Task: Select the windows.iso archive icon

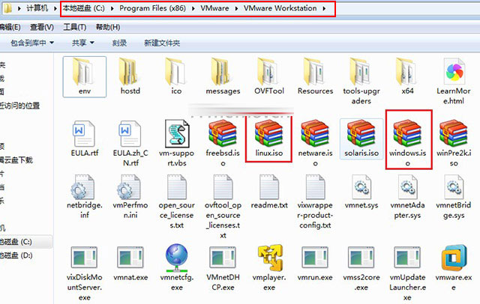Action: (407, 133)
